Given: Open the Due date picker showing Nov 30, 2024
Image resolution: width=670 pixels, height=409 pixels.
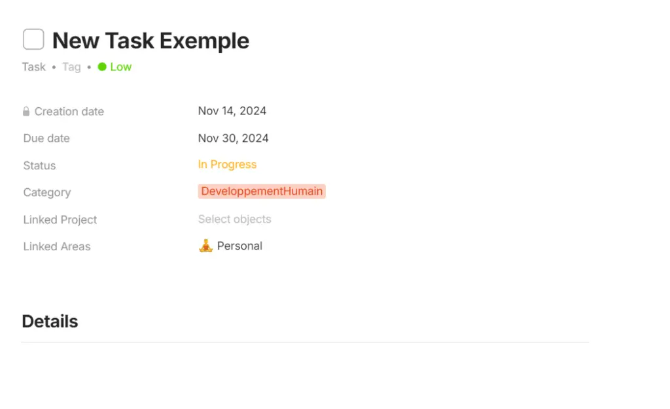Looking at the screenshot, I should tap(233, 138).
